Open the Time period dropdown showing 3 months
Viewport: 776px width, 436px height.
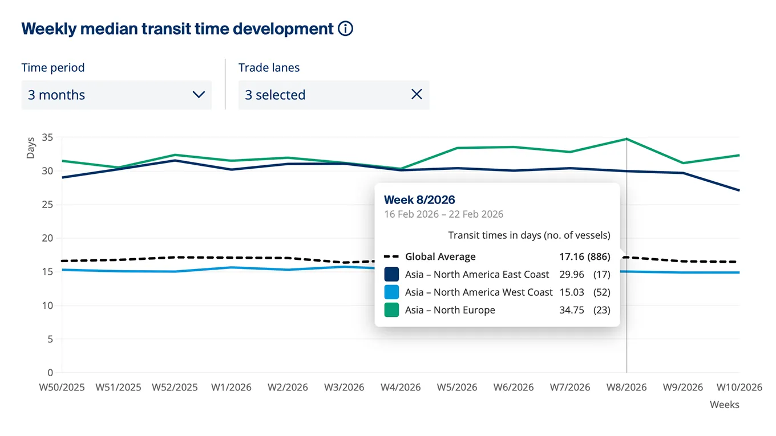[116, 95]
